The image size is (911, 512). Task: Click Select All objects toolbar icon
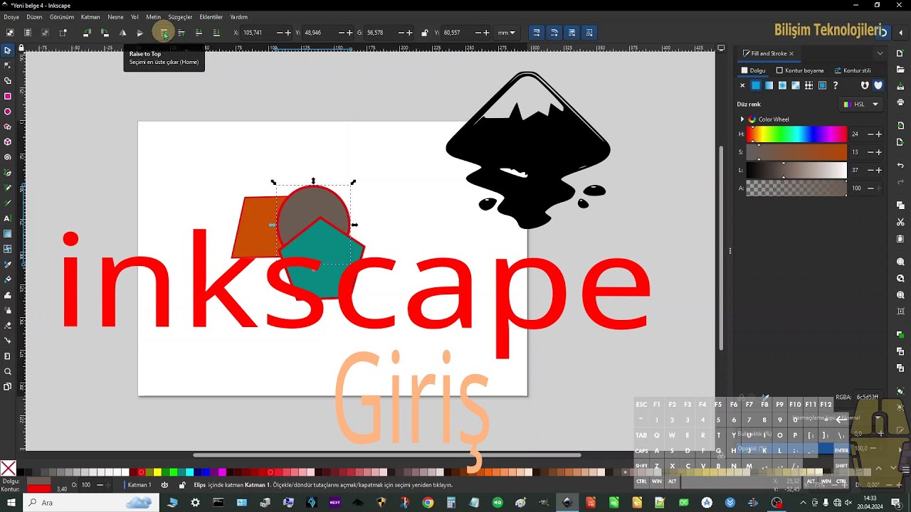pyautogui.click(x=10, y=33)
